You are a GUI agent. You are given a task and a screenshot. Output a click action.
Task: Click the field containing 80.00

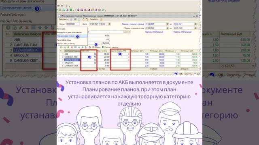coord(99,35)
